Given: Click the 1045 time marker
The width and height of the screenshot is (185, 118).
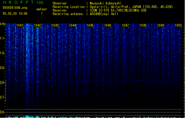Looking at the screenshot, I should pos(90,25).
